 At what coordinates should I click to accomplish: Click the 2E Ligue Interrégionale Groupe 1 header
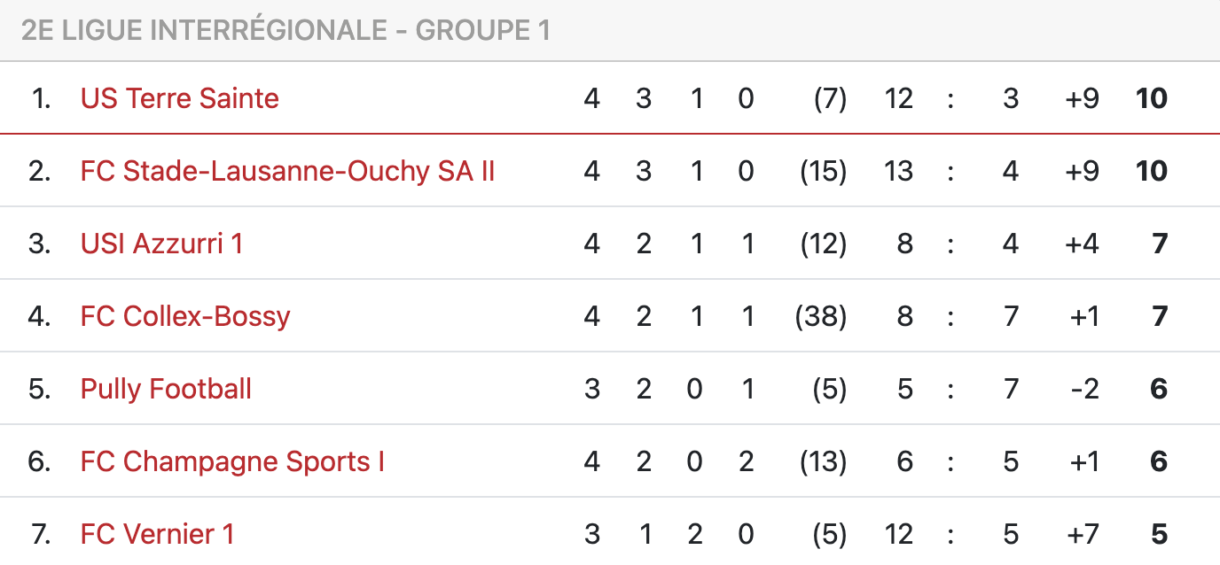[285, 30]
